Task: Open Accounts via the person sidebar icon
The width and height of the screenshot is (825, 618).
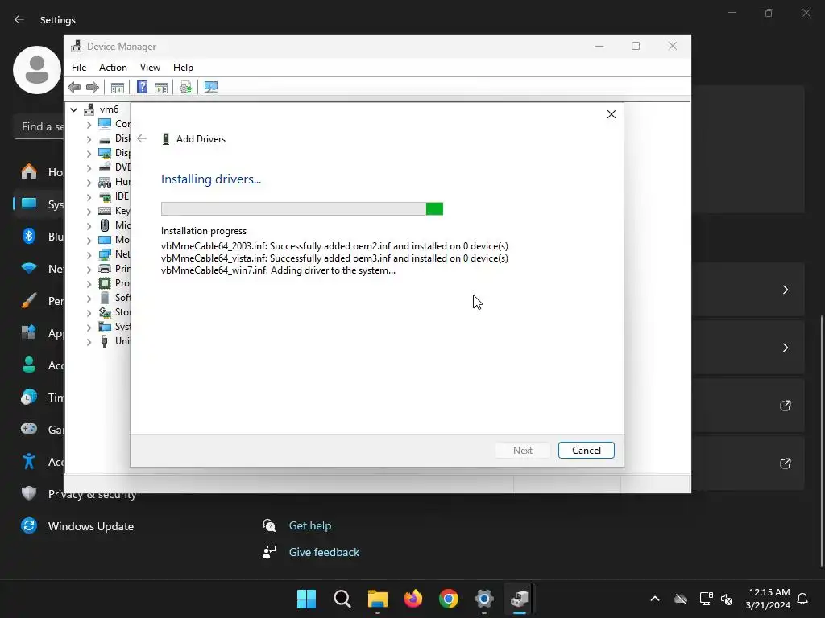Action: (29, 365)
